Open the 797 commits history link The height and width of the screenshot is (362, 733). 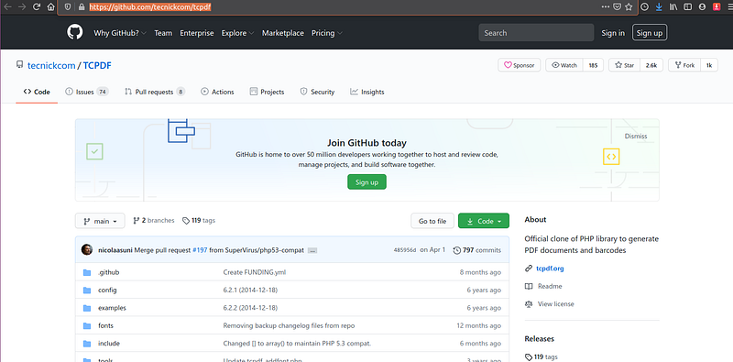click(x=476, y=250)
